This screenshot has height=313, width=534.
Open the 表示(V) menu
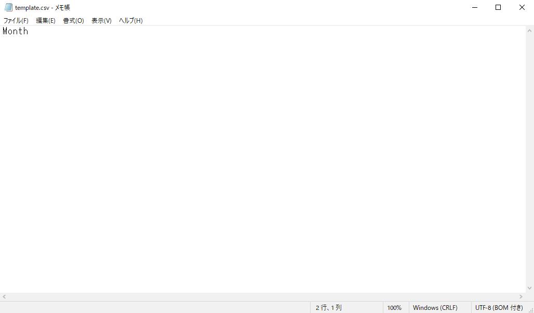(101, 20)
